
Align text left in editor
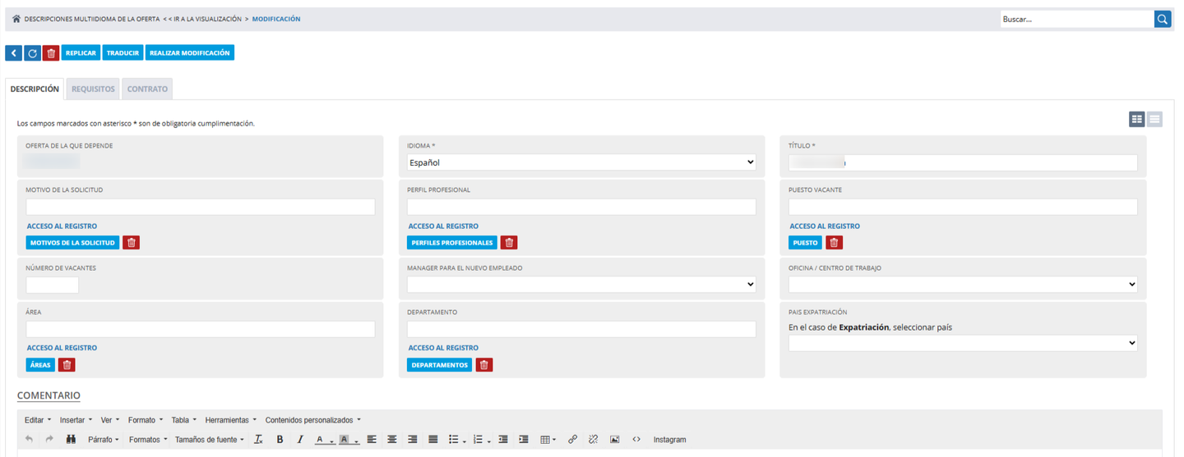[x=372, y=440]
